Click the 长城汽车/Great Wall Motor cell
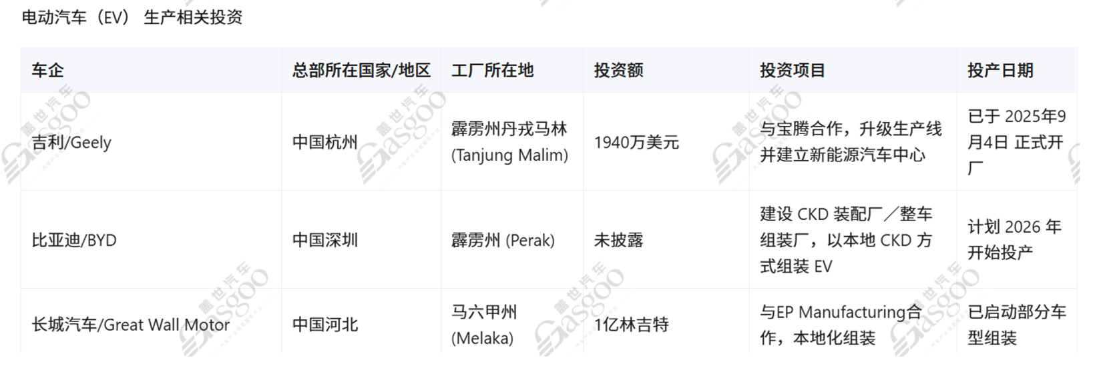The height and width of the screenshot is (382, 1095). [130, 325]
